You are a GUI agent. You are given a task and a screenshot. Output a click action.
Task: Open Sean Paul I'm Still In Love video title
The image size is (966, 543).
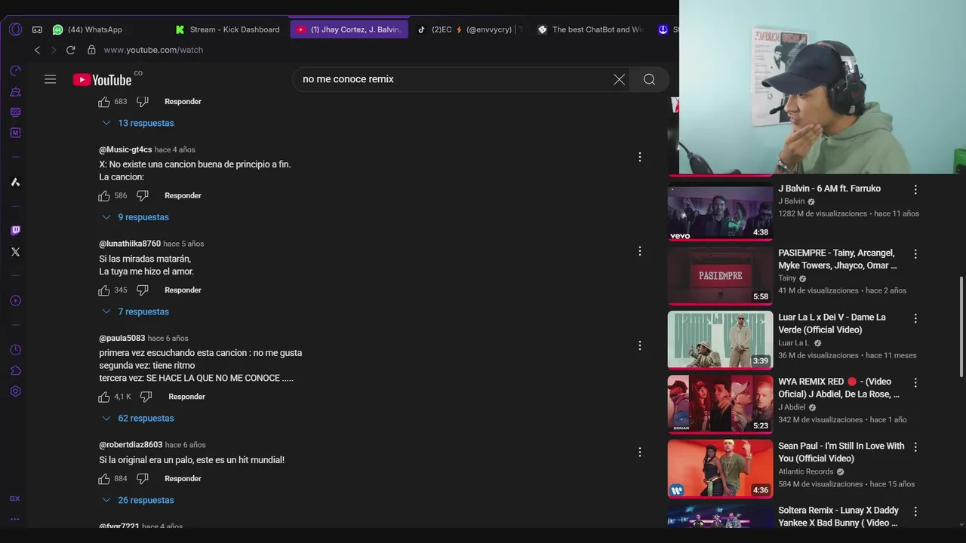tap(841, 452)
